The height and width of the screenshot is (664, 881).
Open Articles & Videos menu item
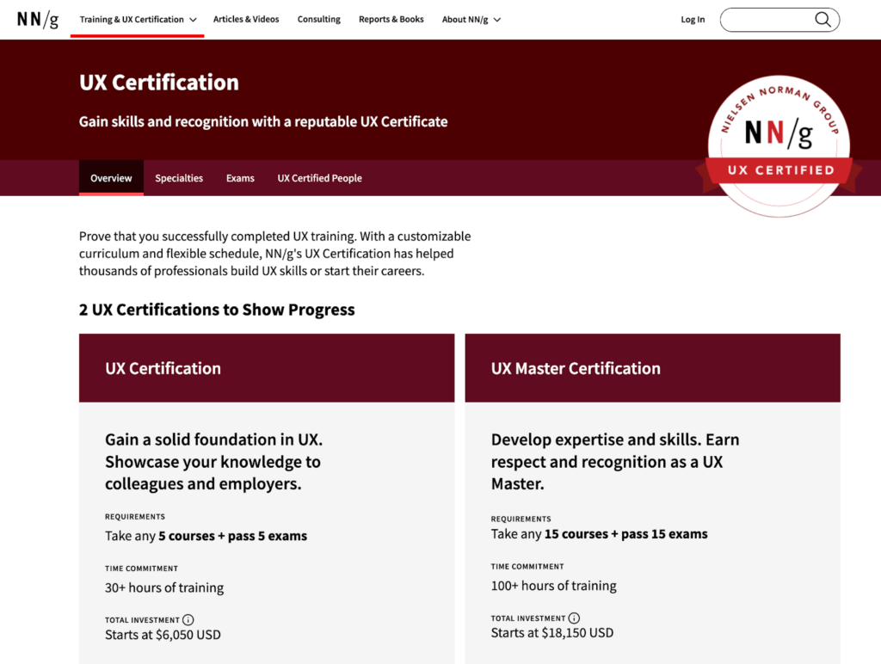[246, 20]
